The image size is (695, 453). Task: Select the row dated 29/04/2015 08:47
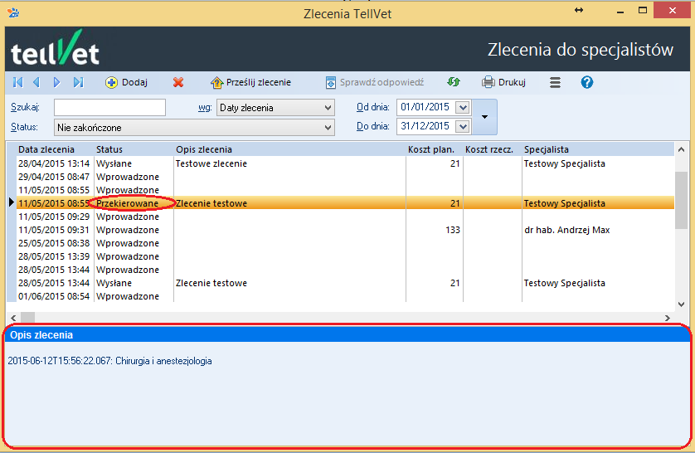(345, 177)
